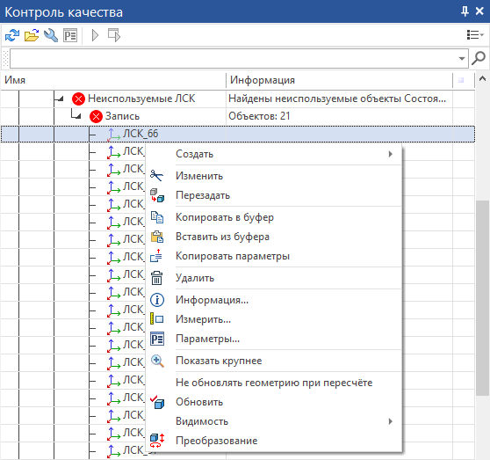Click the scroll up arrow

coord(482,78)
